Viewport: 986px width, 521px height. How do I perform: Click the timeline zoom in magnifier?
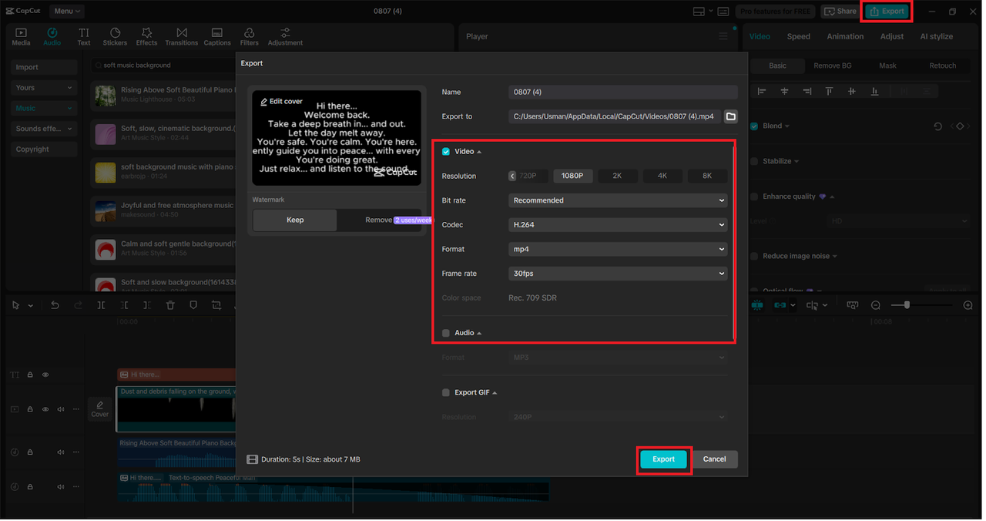(968, 305)
